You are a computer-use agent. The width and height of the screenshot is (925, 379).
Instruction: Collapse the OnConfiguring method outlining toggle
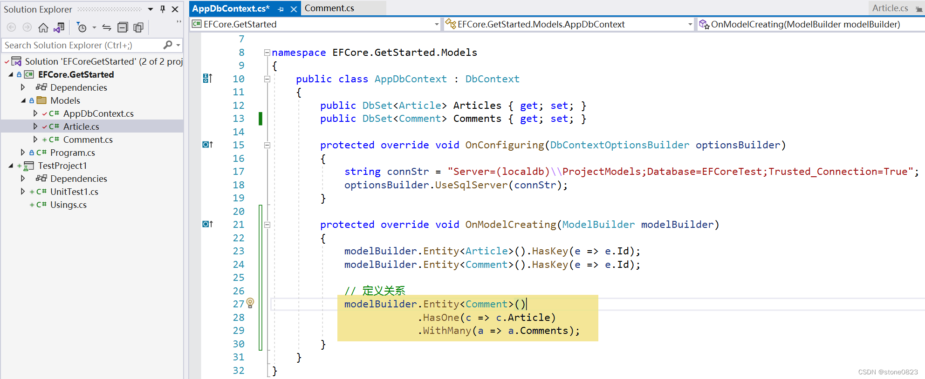click(267, 145)
